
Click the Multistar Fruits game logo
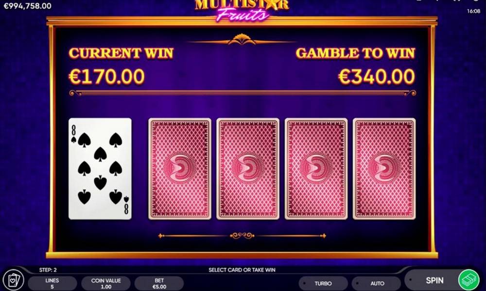point(242,10)
